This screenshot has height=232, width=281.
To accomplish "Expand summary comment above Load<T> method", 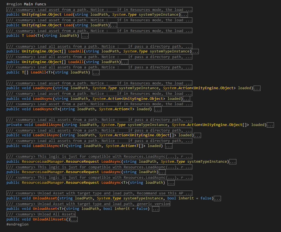I will click(99, 31).
